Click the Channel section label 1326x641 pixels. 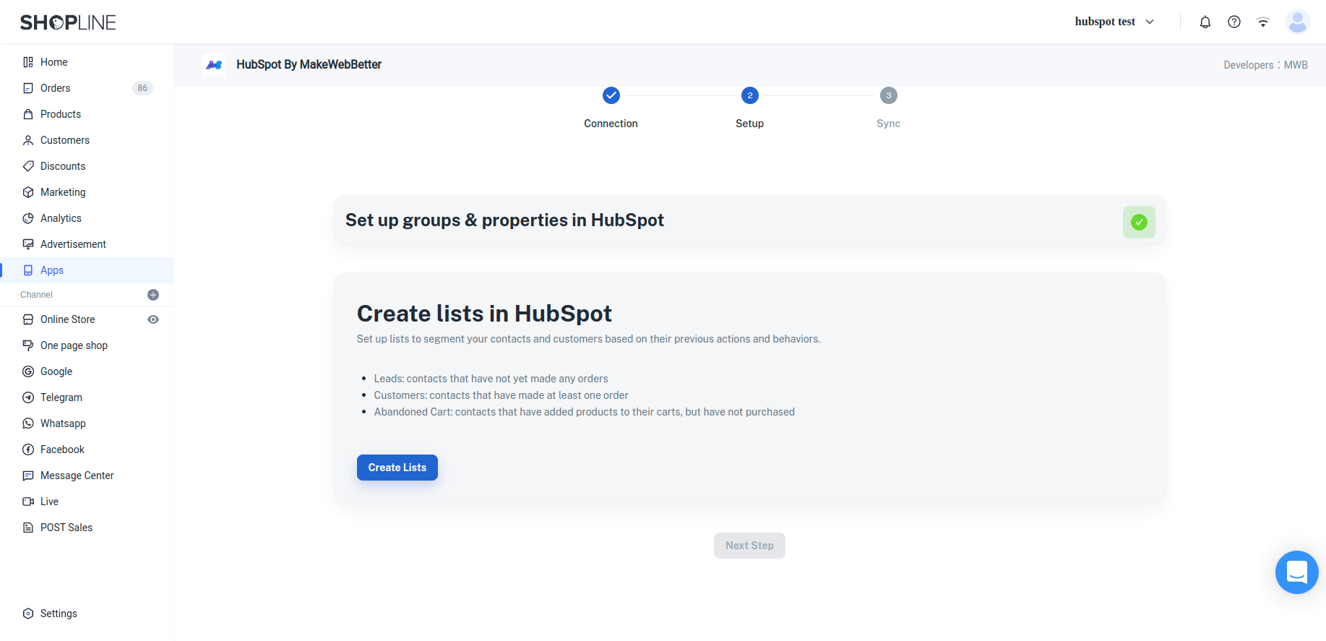[36, 295]
